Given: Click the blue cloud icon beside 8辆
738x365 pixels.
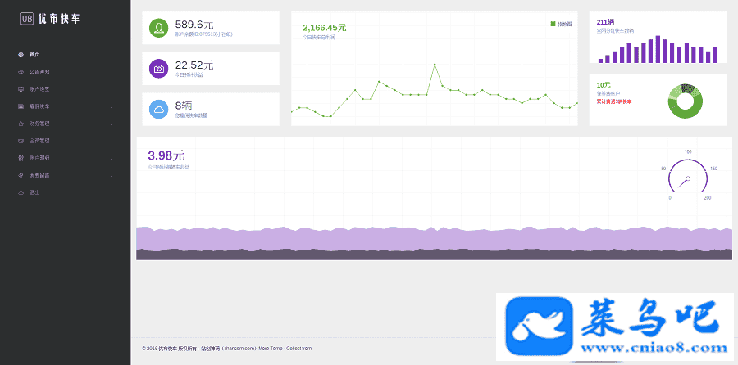Looking at the screenshot, I should coord(157,109).
